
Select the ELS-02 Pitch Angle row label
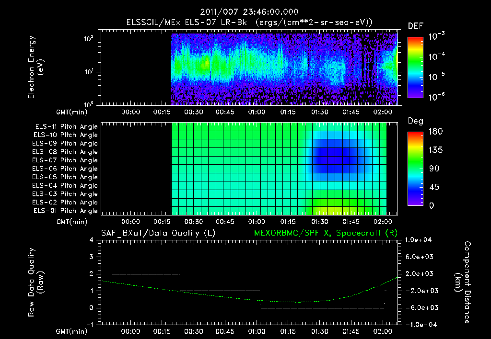click(65, 203)
